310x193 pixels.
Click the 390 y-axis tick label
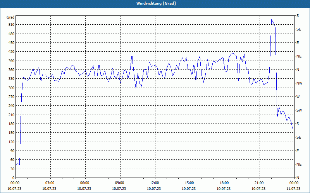click(12, 61)
